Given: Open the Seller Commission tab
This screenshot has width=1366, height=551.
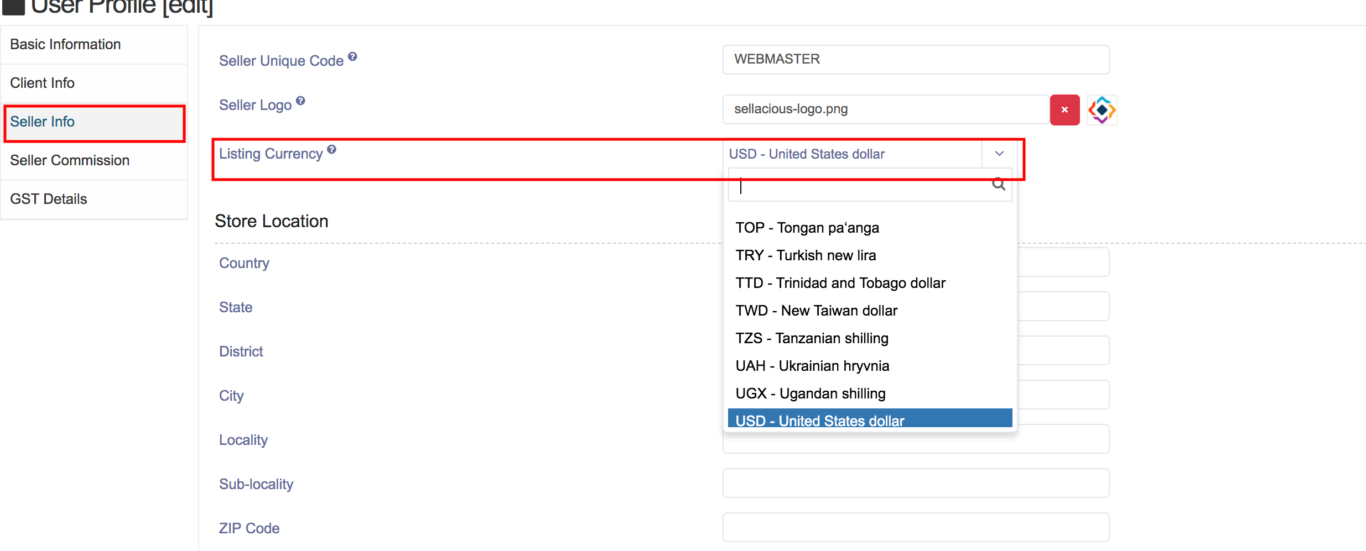Looking at the screenshot, I should [x=70, y=160].
